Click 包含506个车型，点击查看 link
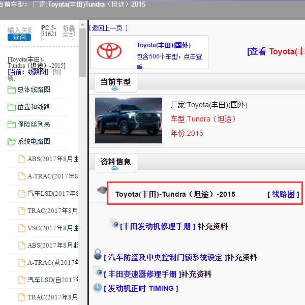The width and height of the screenshot is (305, 305). click(x=169, y=60)
